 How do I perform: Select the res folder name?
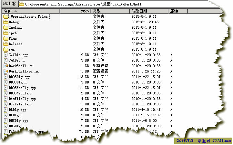[x=12, y=50]
